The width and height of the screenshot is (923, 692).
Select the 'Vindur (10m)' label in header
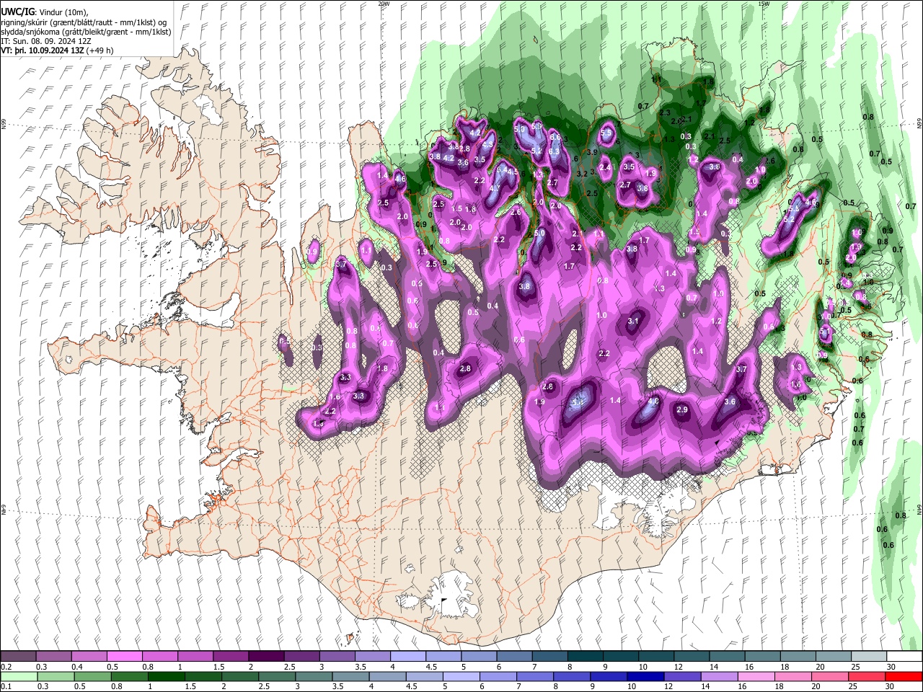[x=63, y=12]
